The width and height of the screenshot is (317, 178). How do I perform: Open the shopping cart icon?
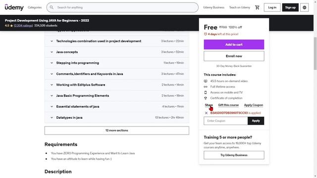point(257,7)
